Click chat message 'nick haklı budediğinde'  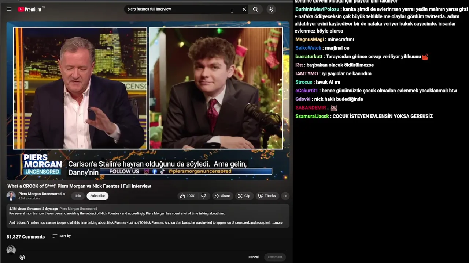click(x=339, y=99)
